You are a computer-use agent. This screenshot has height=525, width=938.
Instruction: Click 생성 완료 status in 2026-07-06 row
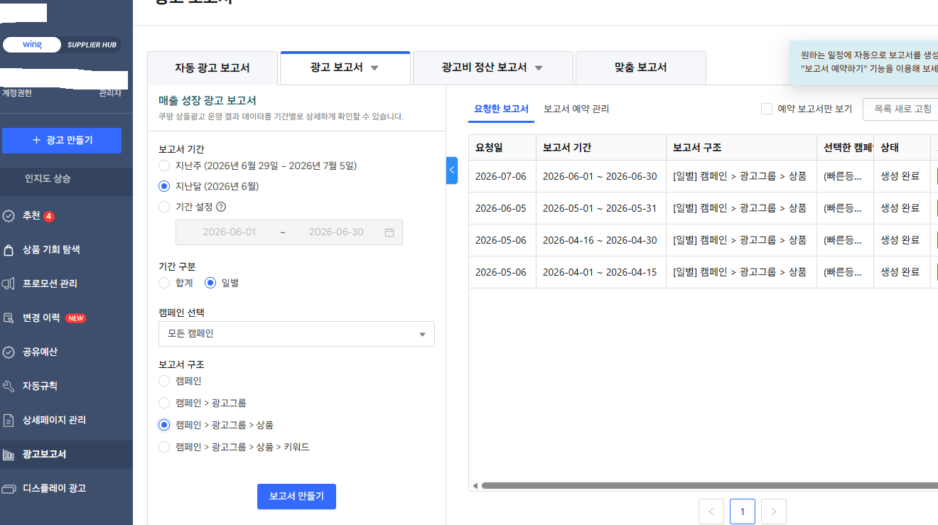coord(900,176)
